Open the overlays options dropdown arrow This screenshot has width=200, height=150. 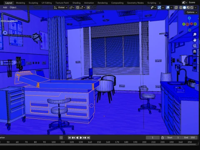pos(171,7)
